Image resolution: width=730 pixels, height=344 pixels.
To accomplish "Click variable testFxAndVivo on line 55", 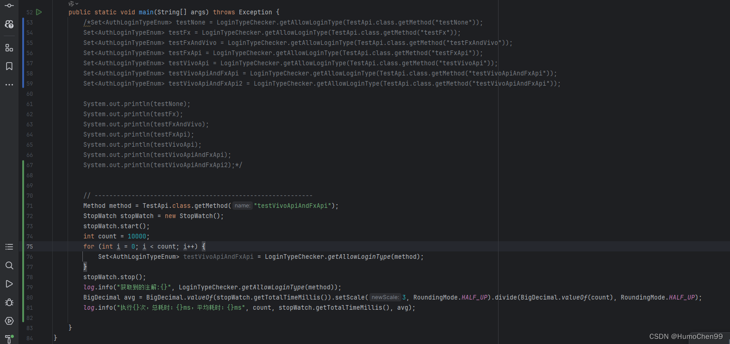I will [193, 43].
